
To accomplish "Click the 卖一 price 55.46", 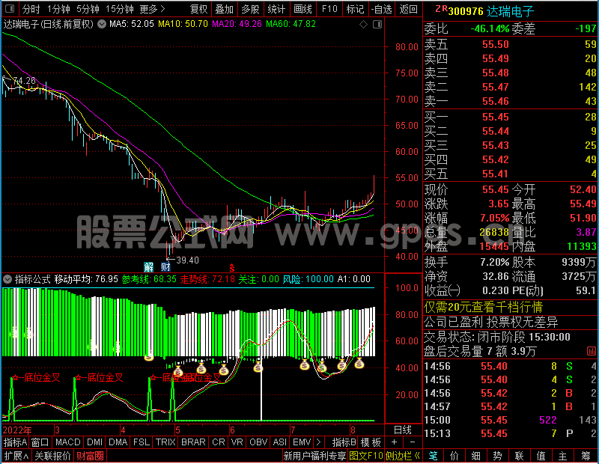I will click(496, 101).
